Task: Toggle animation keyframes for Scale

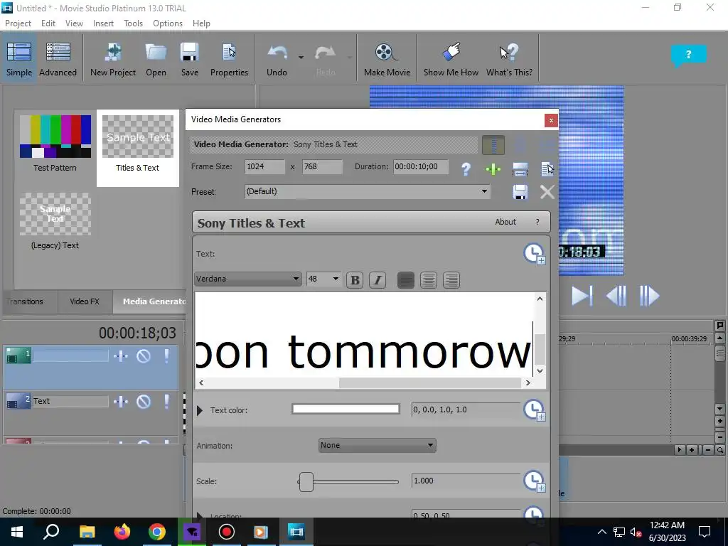Action: point(534,481)
